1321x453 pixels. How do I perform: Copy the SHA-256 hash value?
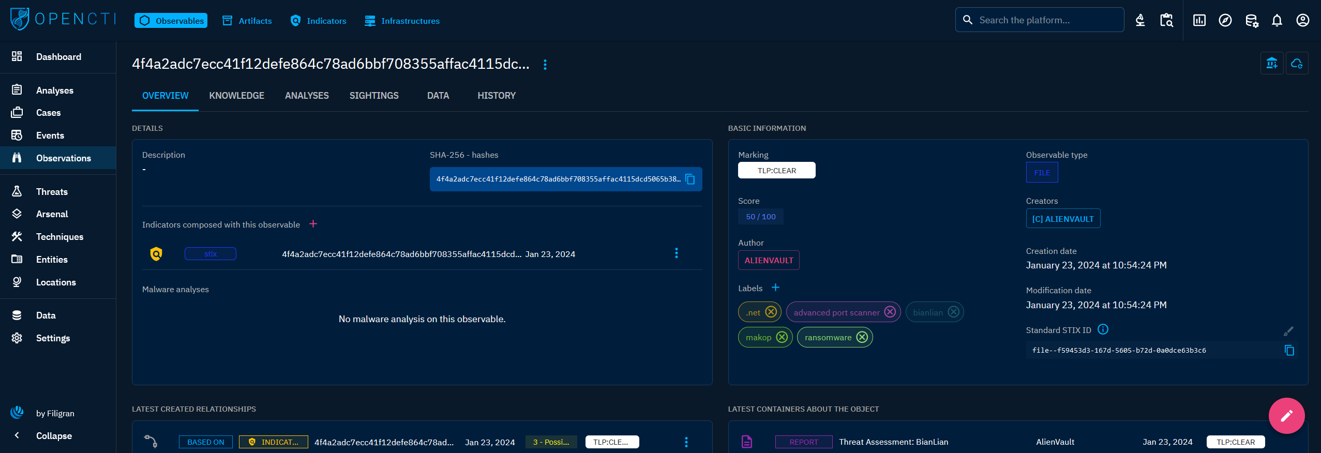(690, 179)
